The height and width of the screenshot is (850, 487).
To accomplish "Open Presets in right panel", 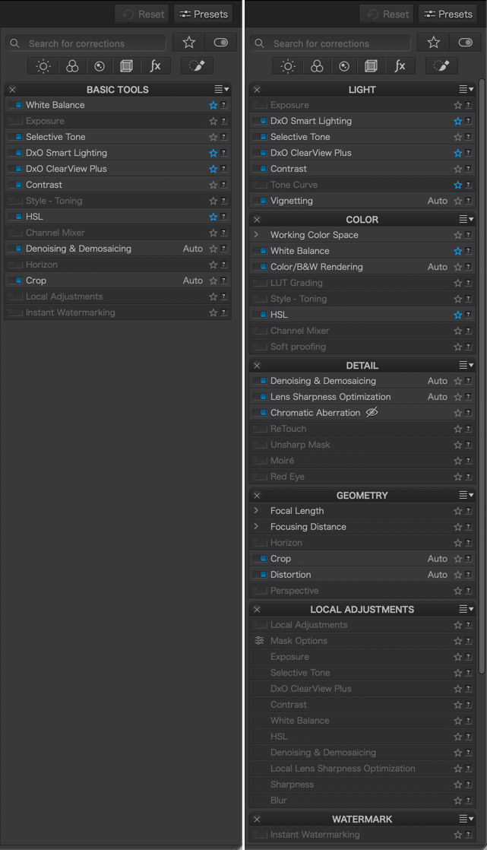I will coord(448,14).
